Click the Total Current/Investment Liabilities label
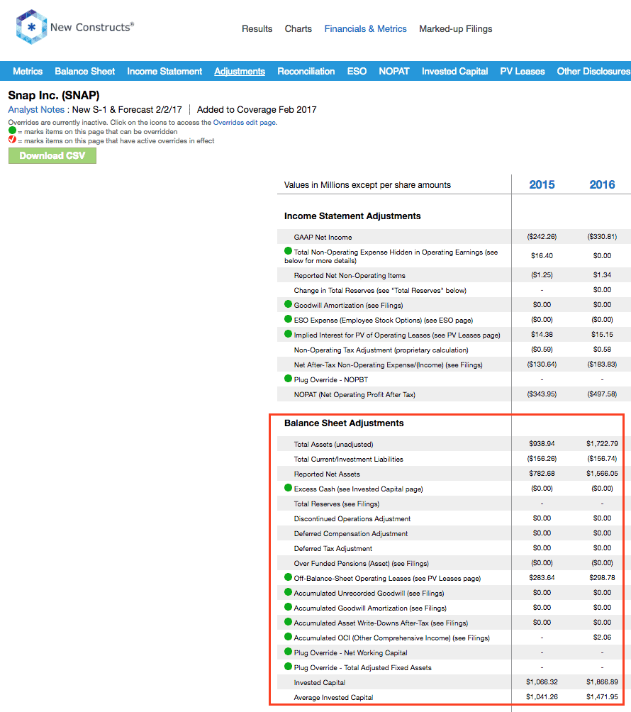The width and height of the screenshot is (631, 712). (x=348, y=459)
